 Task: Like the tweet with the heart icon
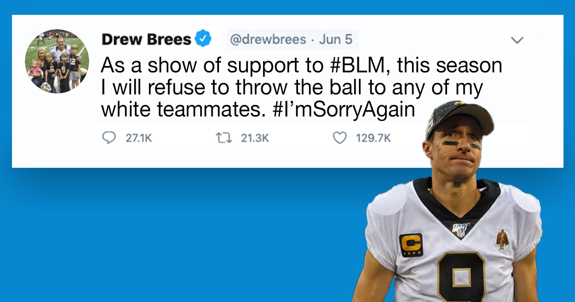pos(340,138)
